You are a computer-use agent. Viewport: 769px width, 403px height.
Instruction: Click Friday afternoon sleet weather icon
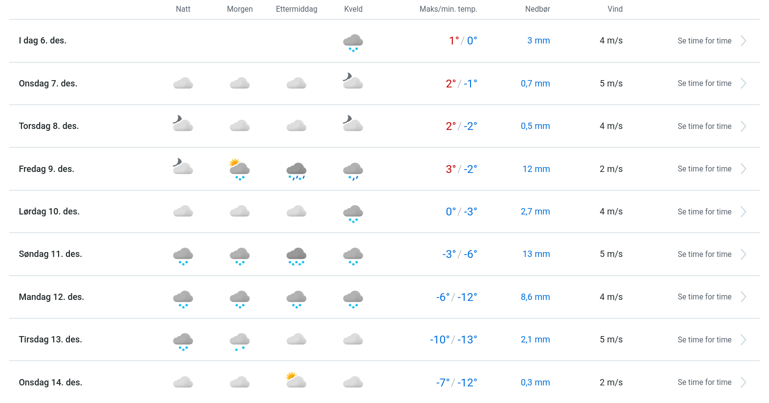click(296, 171)
